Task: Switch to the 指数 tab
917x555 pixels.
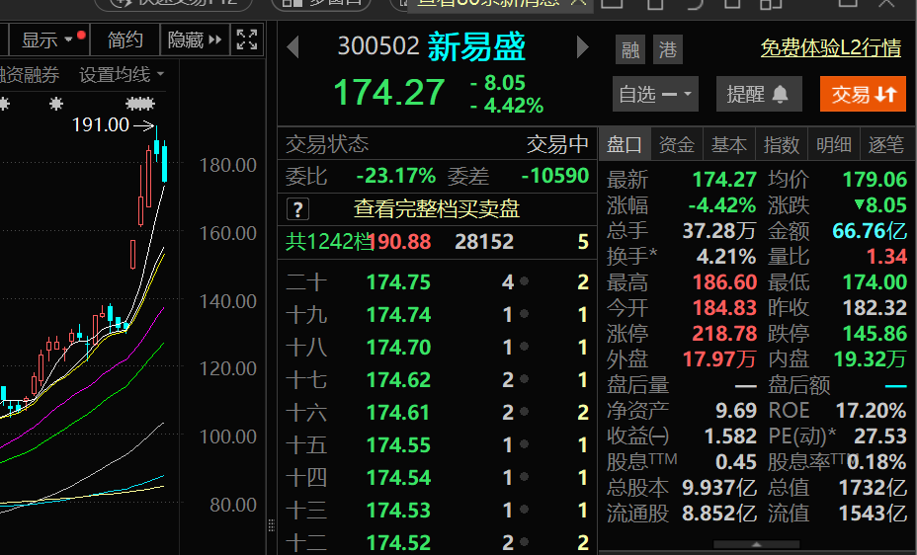Action: [782, 144]
